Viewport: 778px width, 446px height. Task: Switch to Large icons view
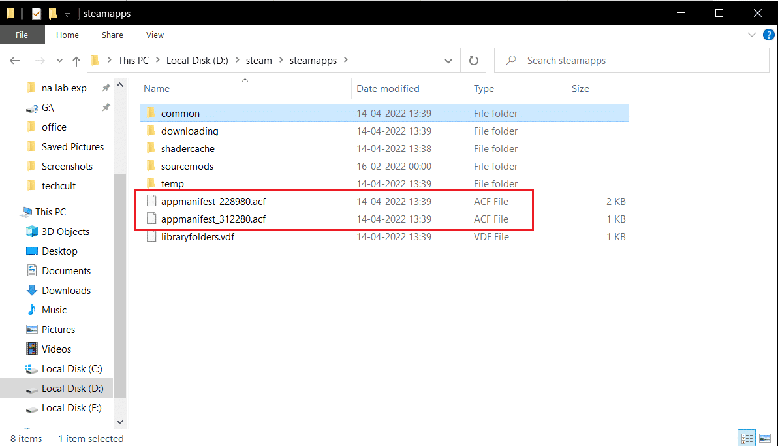click(764, 438)
